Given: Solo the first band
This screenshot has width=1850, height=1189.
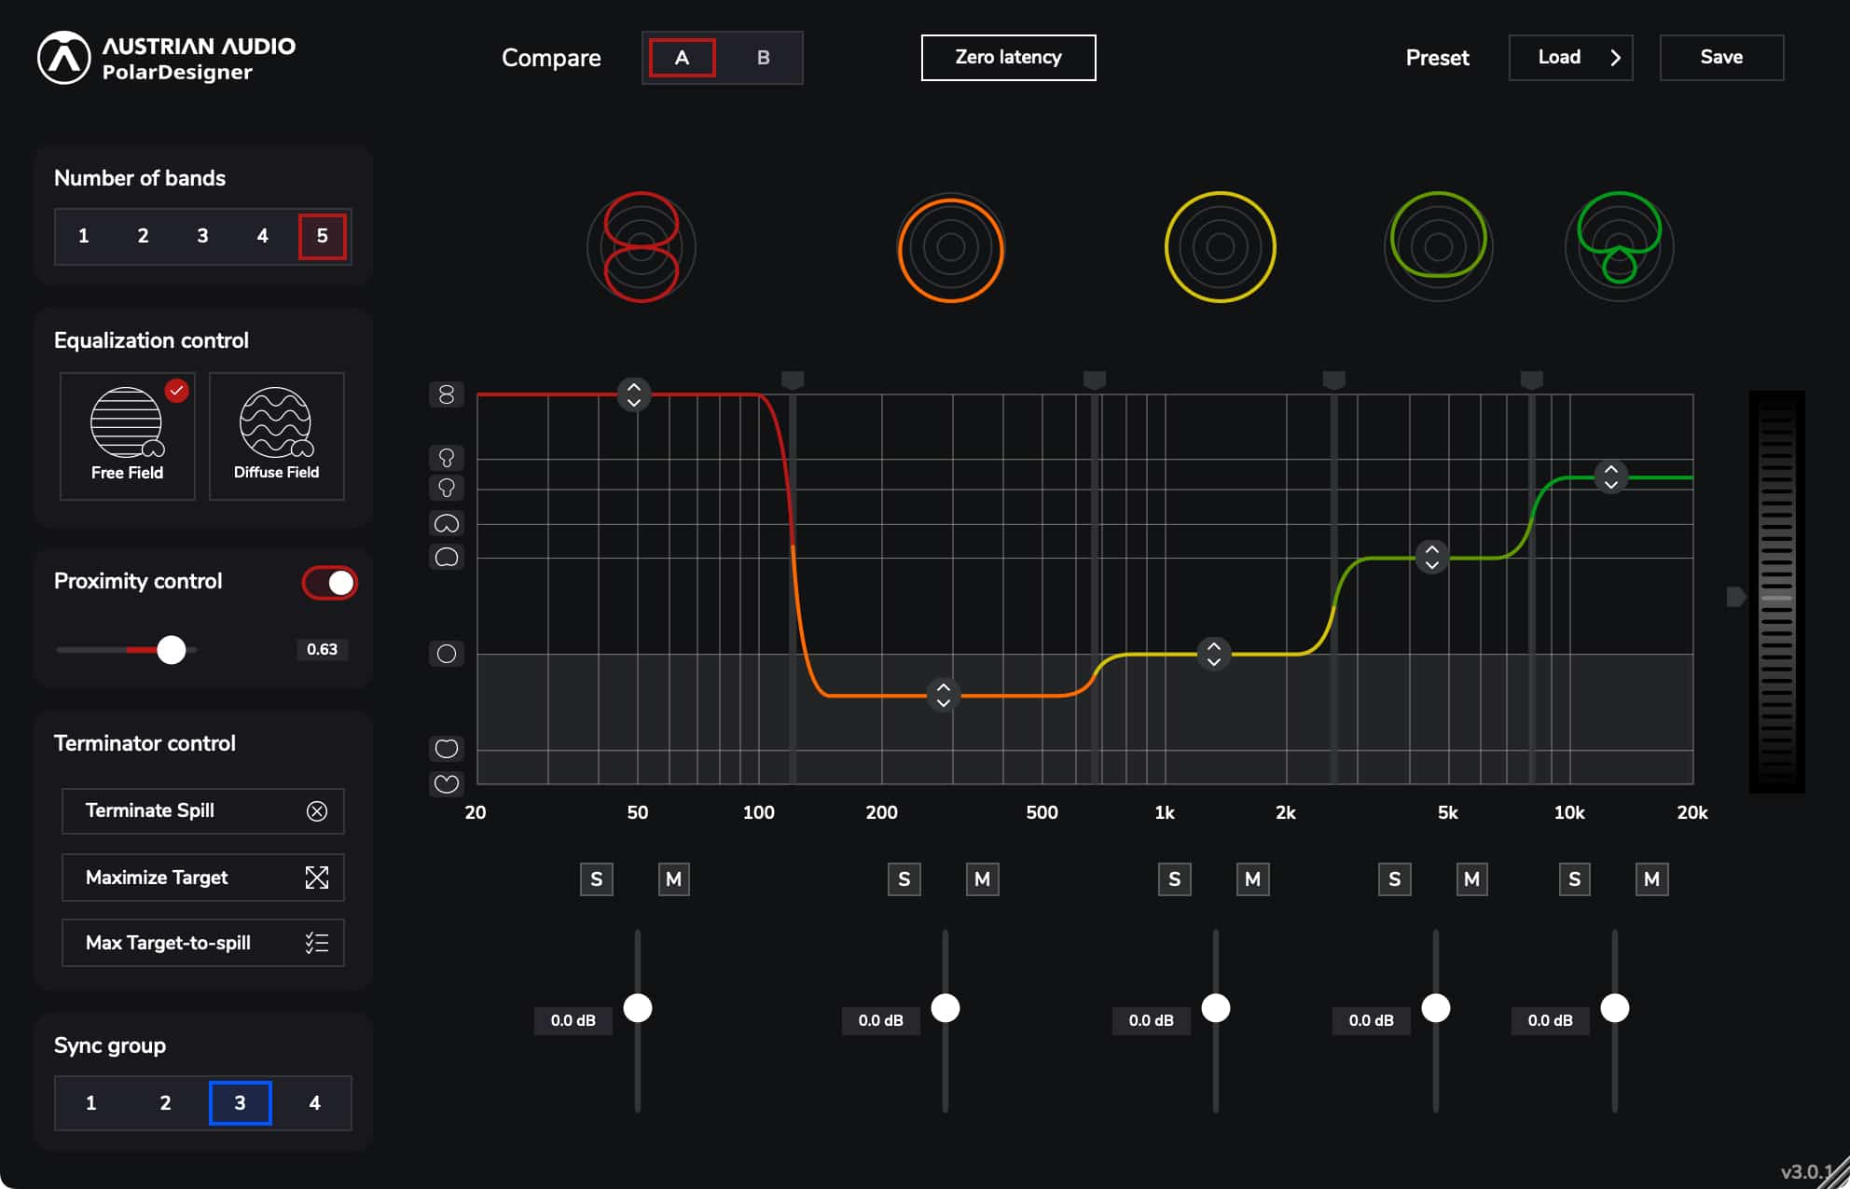Looking at the screenshot, I should [x=597, y=879].
